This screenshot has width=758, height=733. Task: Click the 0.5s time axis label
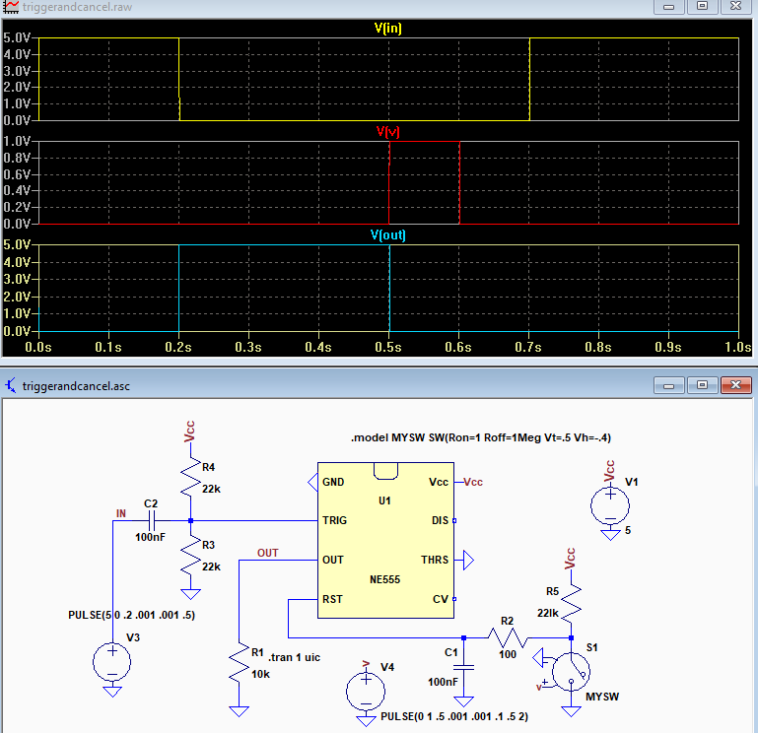pyautogui.click(x=388, y=348)
